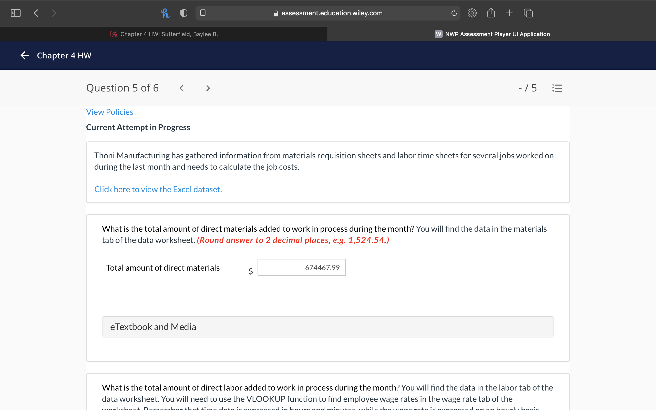The image size is (656, 410).
Task: Reload the page with refresh icon
Action: coord(454,13)
